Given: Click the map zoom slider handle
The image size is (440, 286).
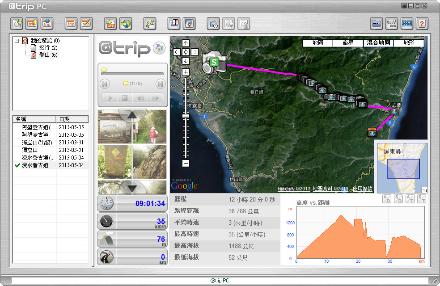Looking at the screenshot, I should (x=186, y=116).
